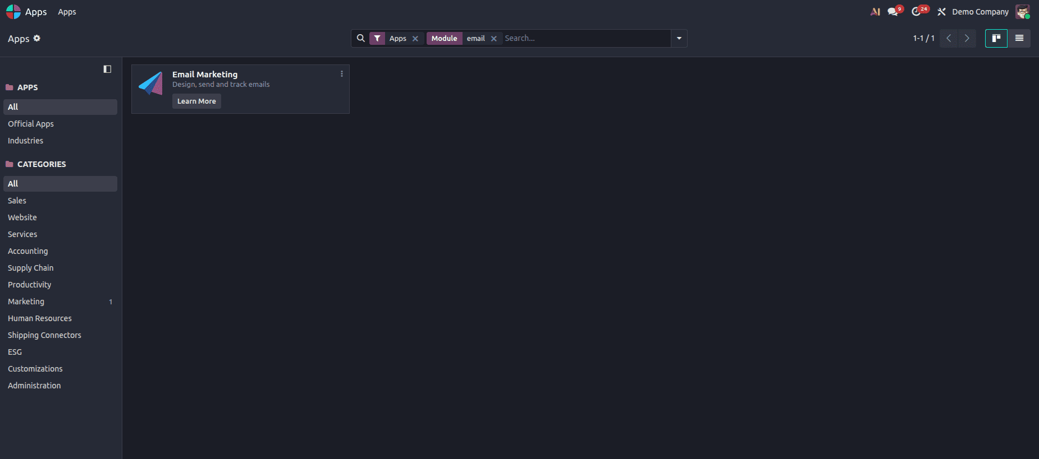Select the Supply Chain category

[x=60, y=268]
